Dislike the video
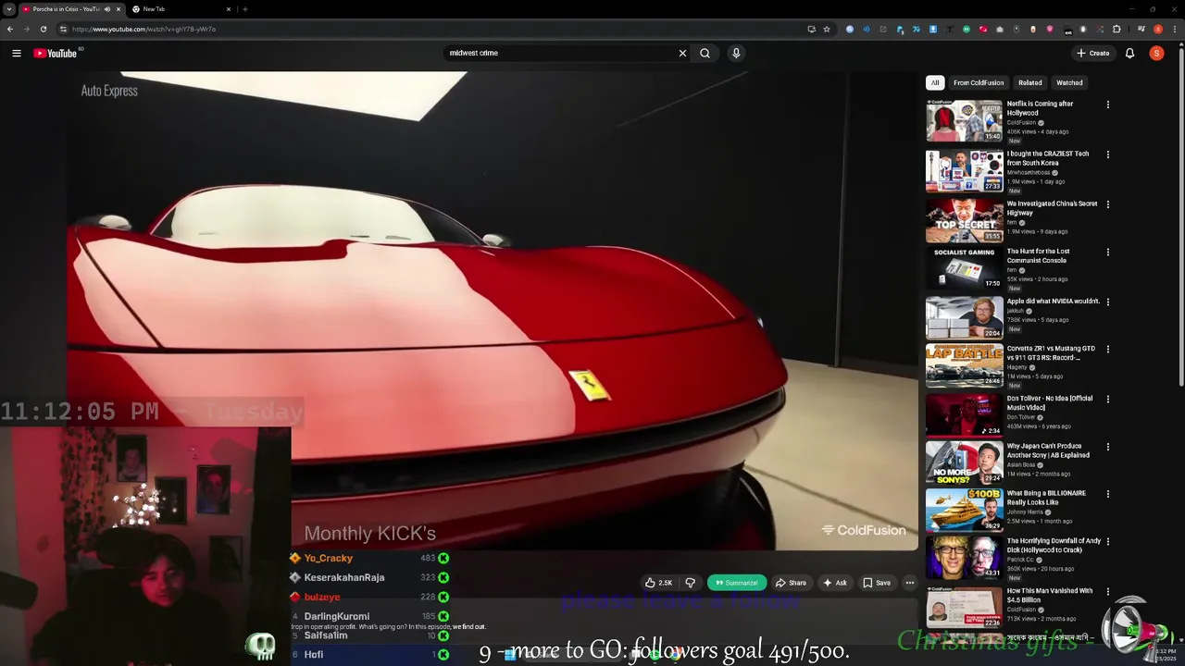Viewport: 1185px width, 666px height. pyautogui.click(x=690, y=583)
